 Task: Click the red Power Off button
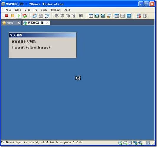[x=6, y=16]
